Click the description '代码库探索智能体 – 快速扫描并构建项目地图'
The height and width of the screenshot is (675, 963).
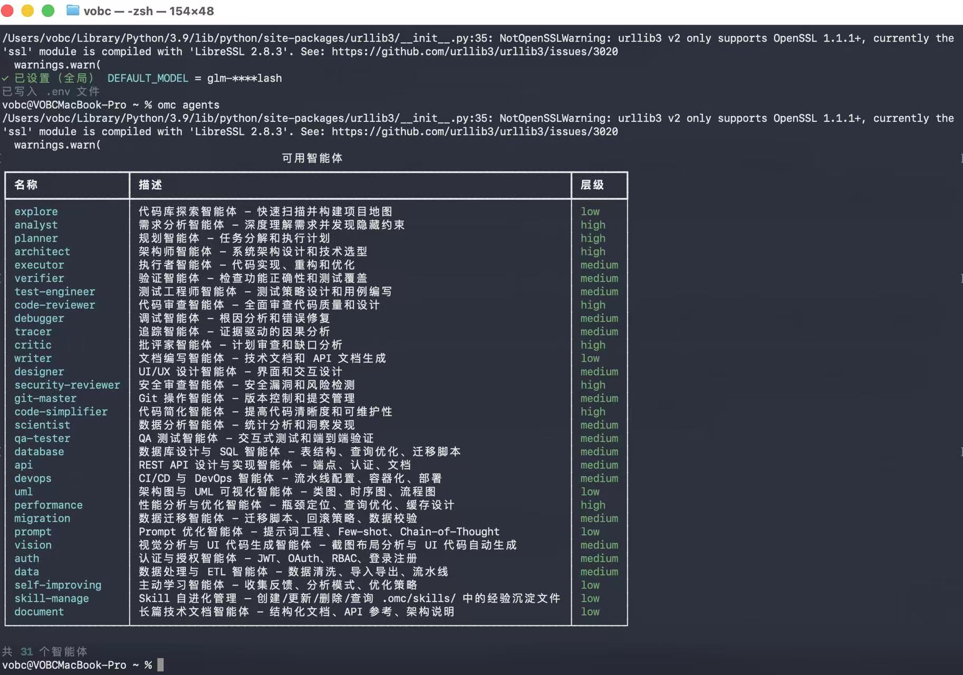(x=266, y=211)
